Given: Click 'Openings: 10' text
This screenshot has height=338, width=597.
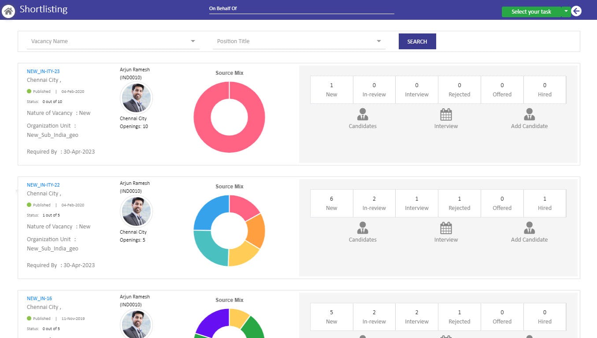Looking at the screenshot, I should 134,127.
